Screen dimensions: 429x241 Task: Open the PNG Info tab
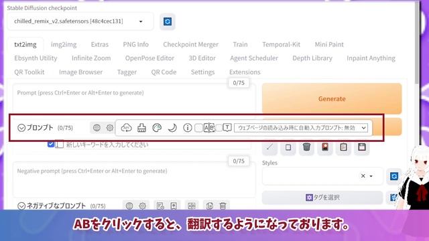click(x=135, y=44)
